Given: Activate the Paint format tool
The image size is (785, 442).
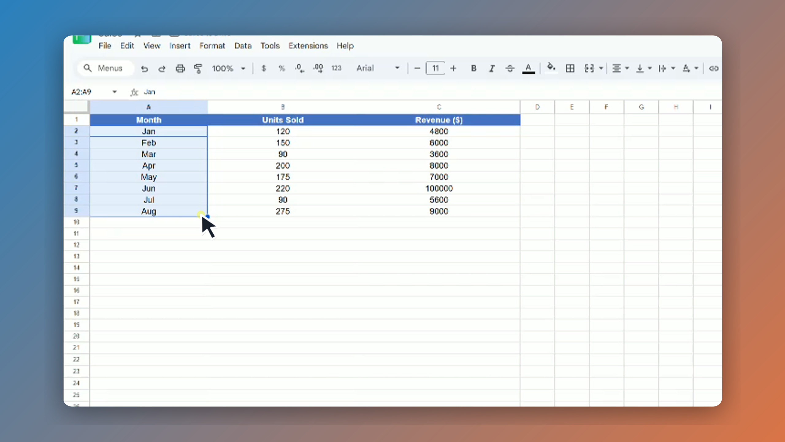Looking at the screenshot, I should tap(198, 68).
